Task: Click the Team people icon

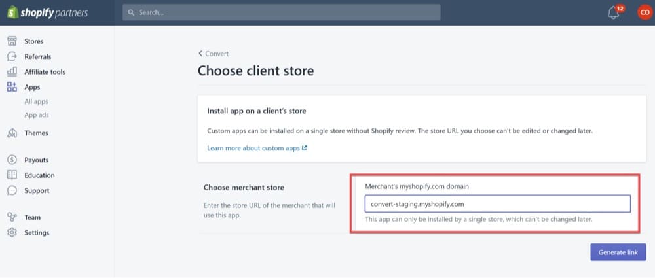Action: (12, 217)
